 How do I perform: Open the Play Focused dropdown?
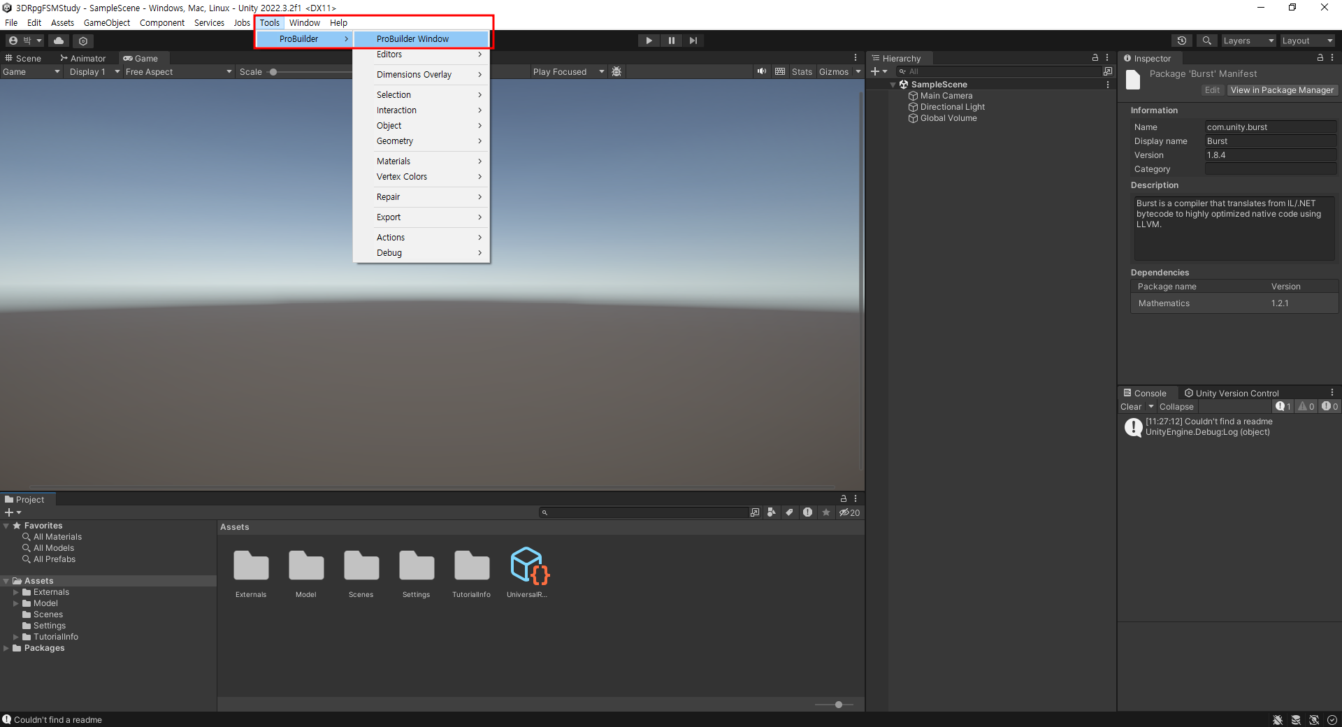pos(568,71)
